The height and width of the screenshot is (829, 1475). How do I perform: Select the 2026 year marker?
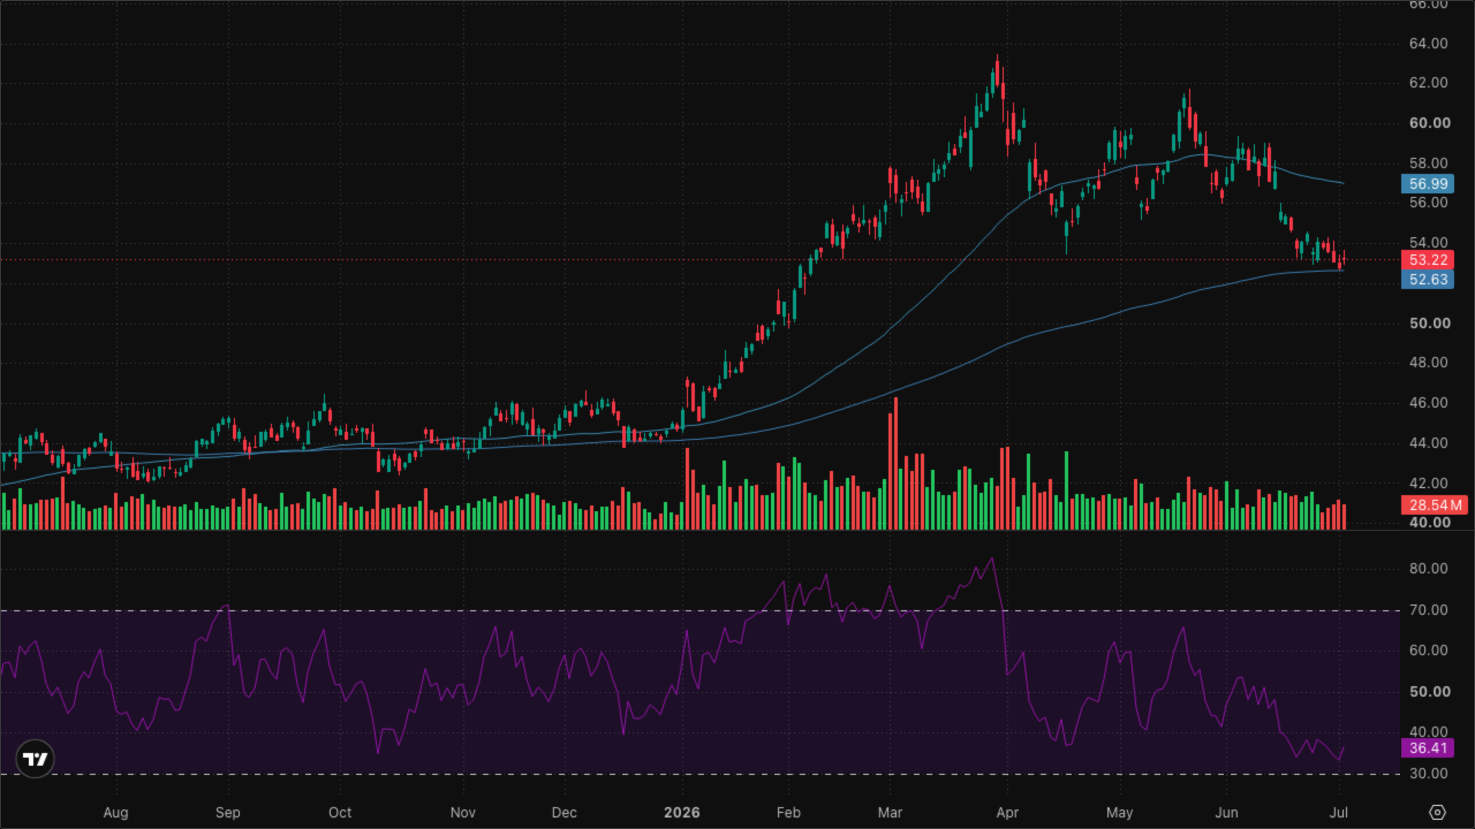point(682,812)
